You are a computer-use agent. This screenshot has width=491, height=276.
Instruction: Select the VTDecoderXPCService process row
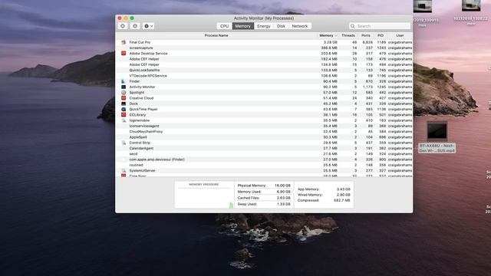(x=264, y=76)
